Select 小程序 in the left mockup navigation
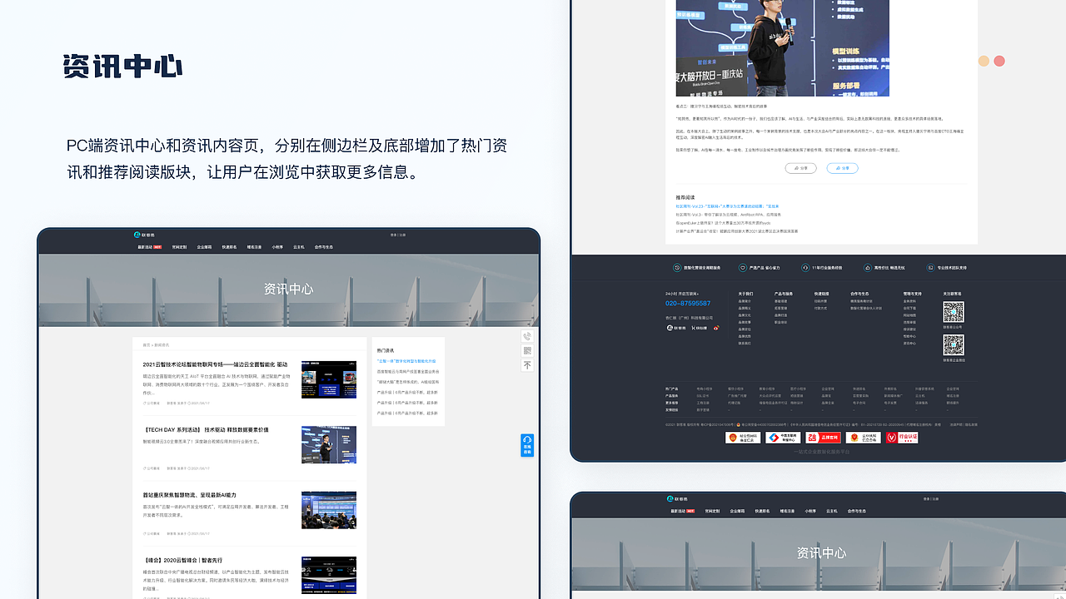The width and height of the screenshot is (1066, 599). tap(277, 247)
